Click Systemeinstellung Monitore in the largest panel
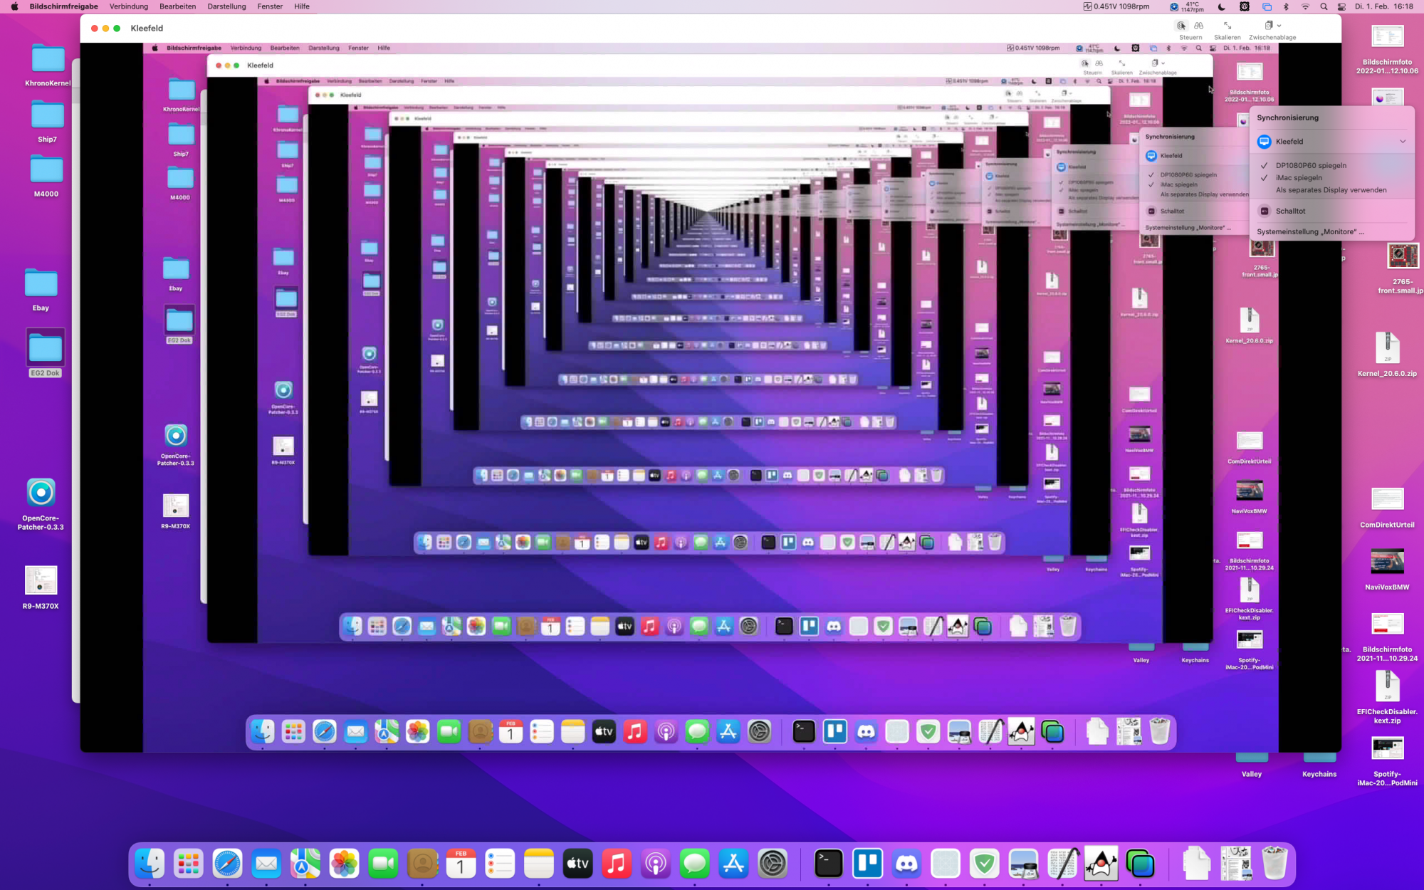Image resolution: width=1424 pixels, height=890 pixels. [1310, 231]
